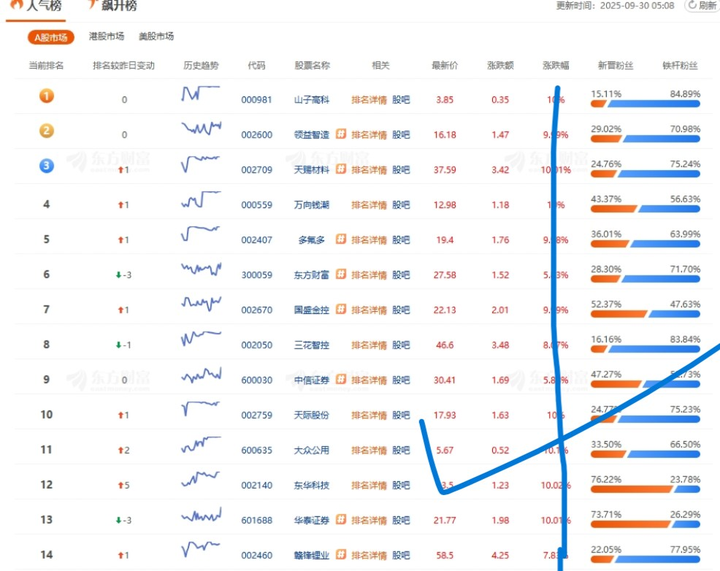Click orange tag icon beside 东方财富
Screen dimensions: 720x571
click(x=340, y=275)
